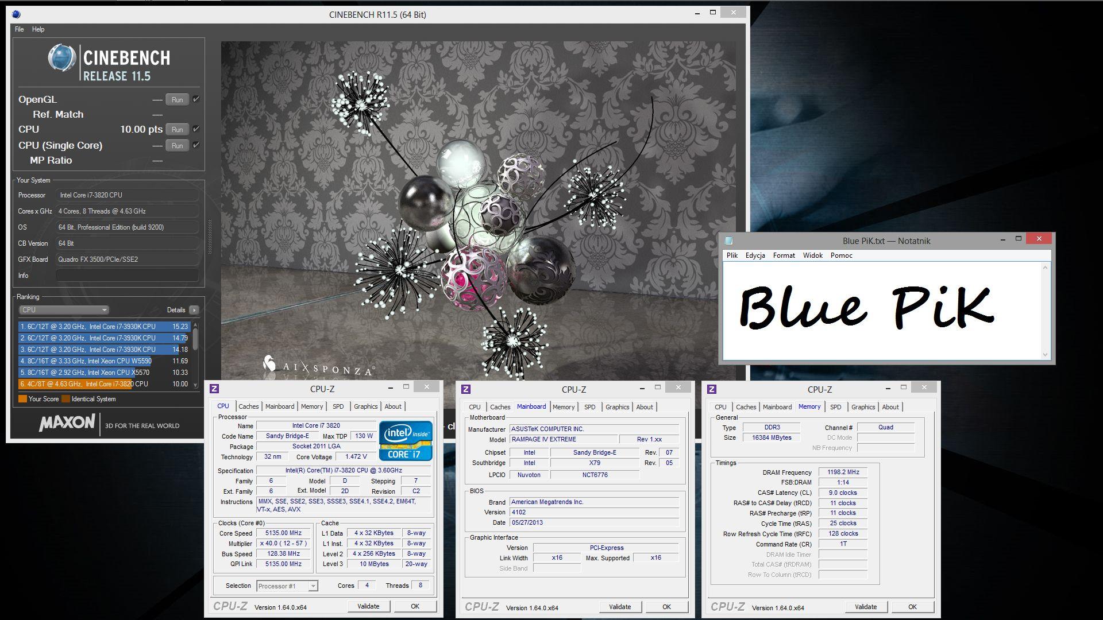Click the Cinebench app icon in title bar
The image size is (1103, 620).
pyautogui.click(x=16, y=14)
